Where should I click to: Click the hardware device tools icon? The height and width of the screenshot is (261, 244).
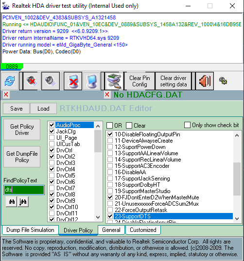[114, 81]
